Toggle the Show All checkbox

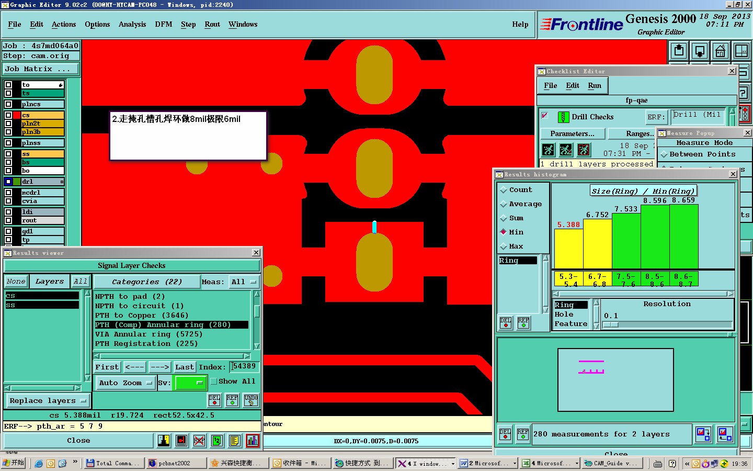click(x=214, y=382)
